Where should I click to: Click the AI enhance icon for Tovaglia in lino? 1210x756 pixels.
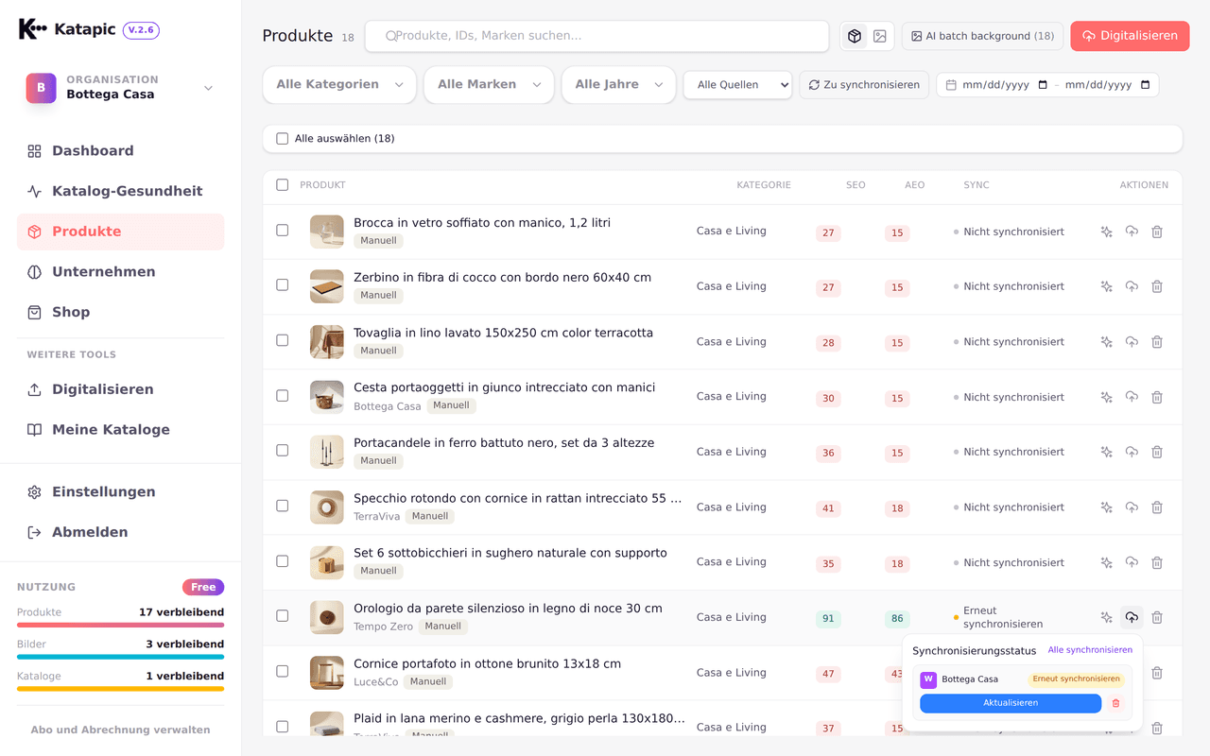pos(1106,342)
